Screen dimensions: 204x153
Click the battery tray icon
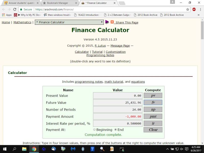click(172, 149)
